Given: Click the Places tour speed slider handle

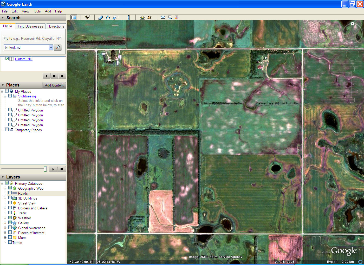Looking at the screenshot, I should point(45,169).
